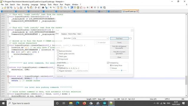Uncheck the Wrap around checkbox
188x106 pixels.
(x=58, y=59)
